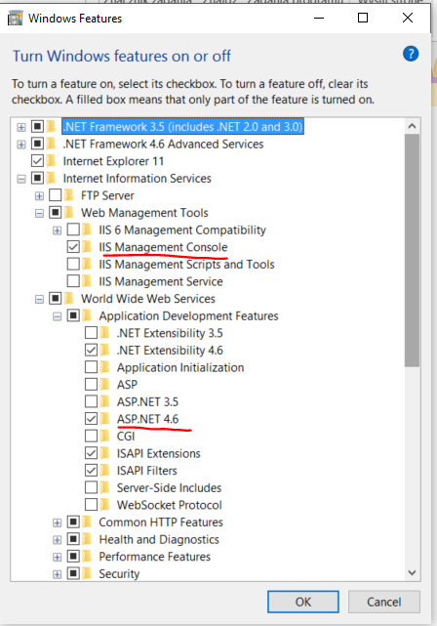Click folder icon next to IIS Management Console
The width and height of the screenshot is (437, 626).
[87, 247]
